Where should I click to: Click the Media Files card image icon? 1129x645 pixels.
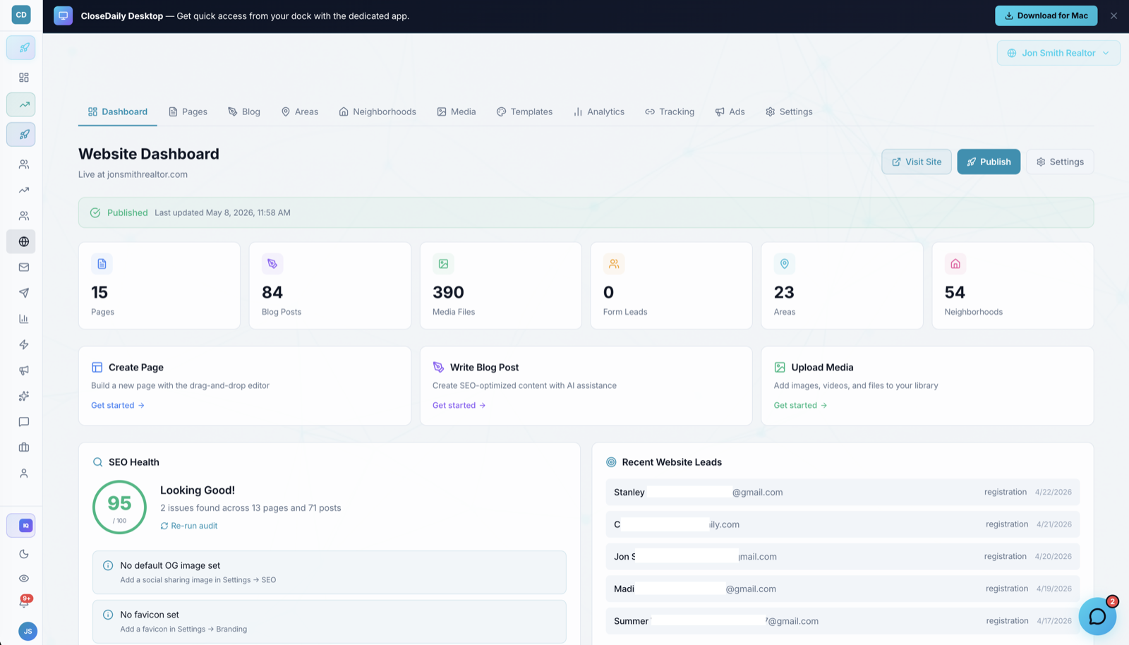pos(443,264)
